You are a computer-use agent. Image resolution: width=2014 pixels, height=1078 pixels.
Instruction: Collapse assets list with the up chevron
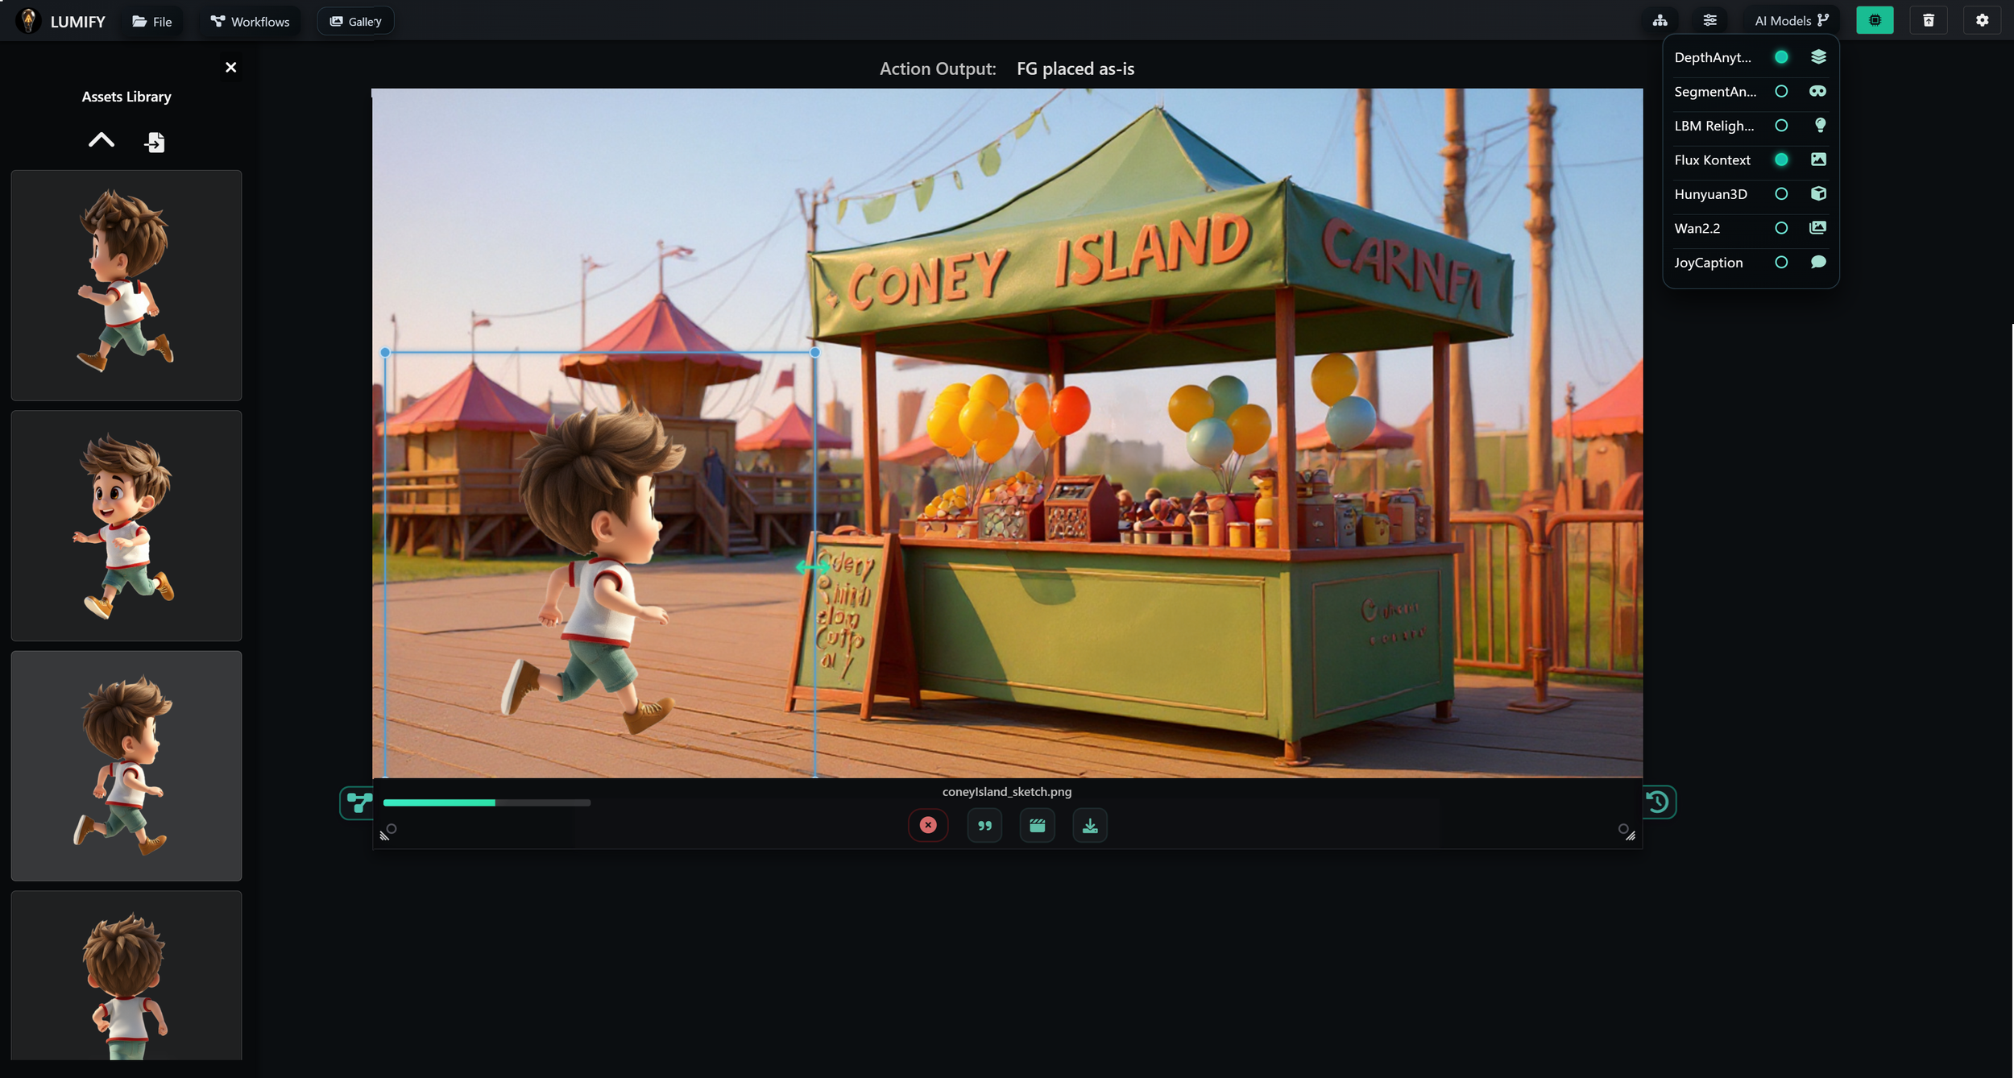click(101, 141)
